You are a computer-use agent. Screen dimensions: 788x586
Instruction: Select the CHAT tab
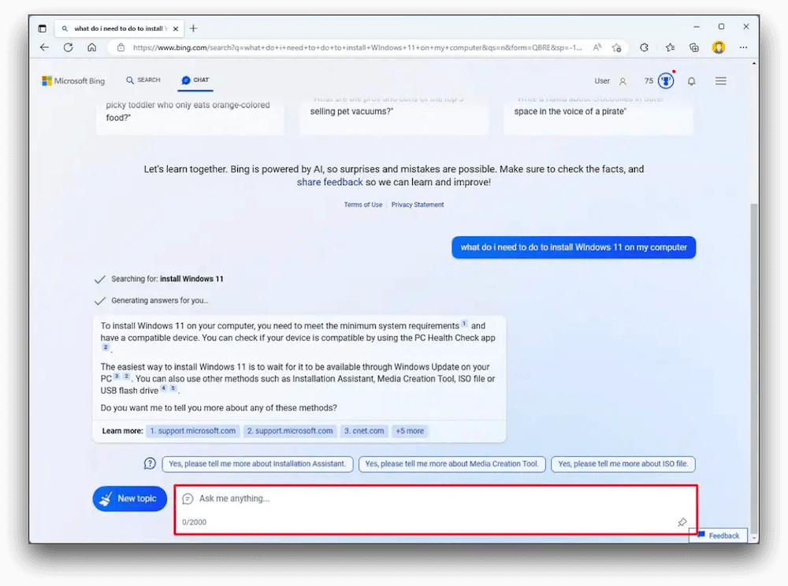(195, 80)
